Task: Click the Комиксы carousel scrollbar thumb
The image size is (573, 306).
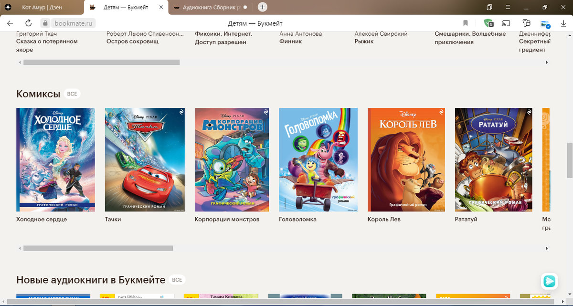Action: (98, 248)
